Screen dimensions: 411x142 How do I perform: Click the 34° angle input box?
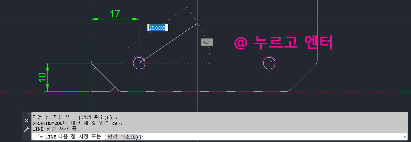tap(207, 42)
